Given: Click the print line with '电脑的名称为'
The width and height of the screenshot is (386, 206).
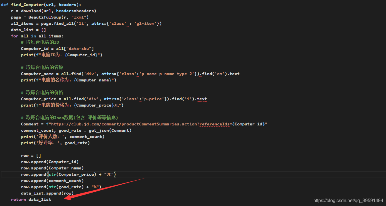Looking at the screenshot, I should pyautogui.click(x=69, y=80).
